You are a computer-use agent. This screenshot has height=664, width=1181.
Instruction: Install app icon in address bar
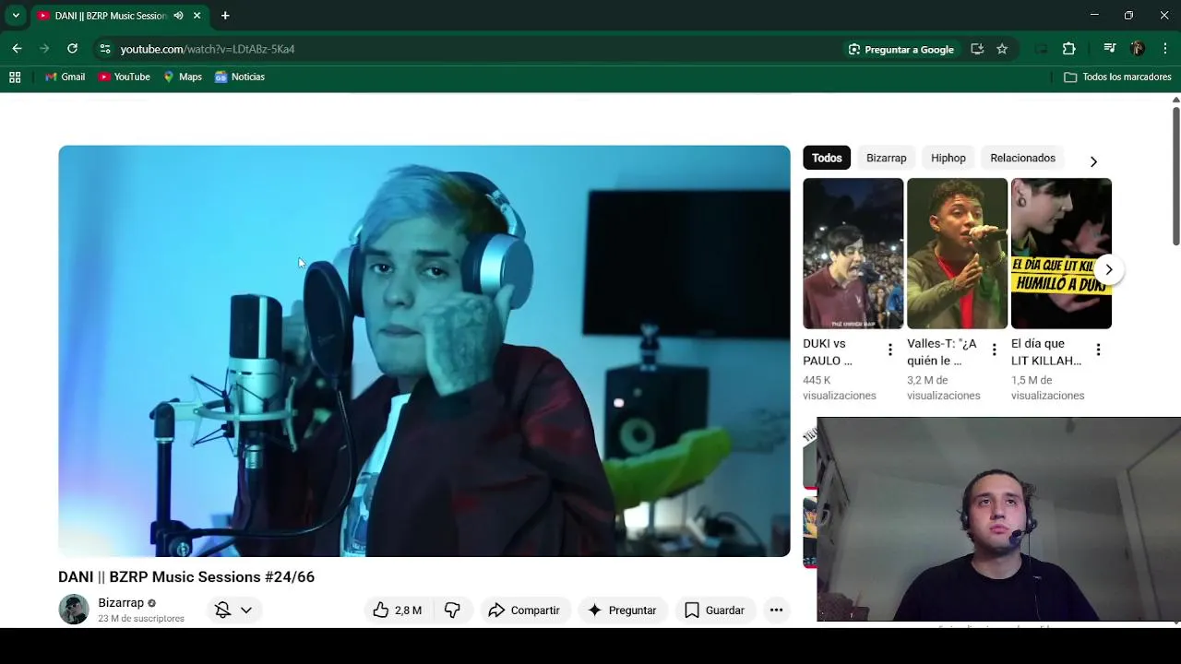point(977,49)
